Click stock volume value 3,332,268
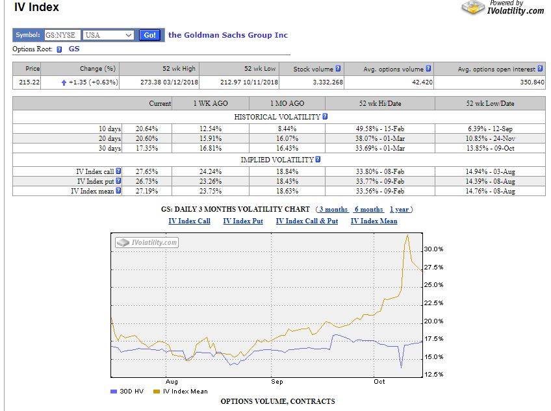This screenshot has height=411, width=551. (328, 82)
